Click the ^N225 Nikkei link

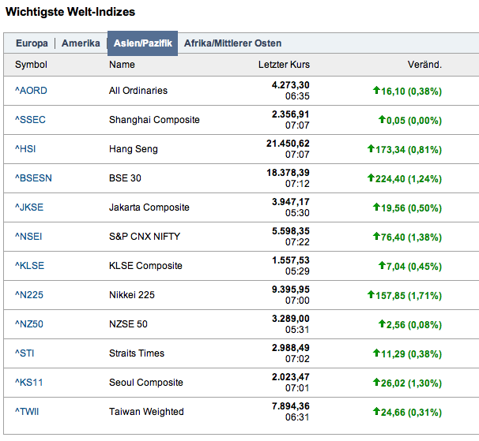(x=29, y=295)
